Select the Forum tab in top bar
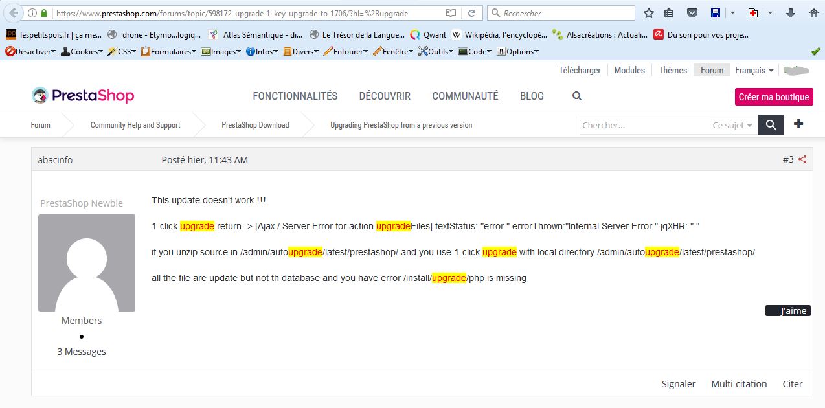 712,70
